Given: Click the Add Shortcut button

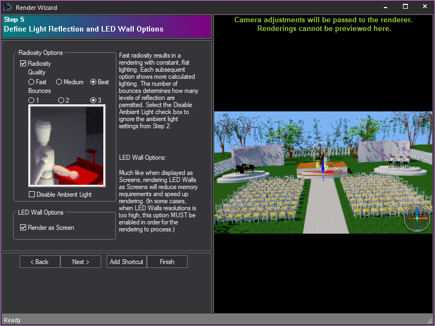Looking at the screenshot, I should 126,261.
